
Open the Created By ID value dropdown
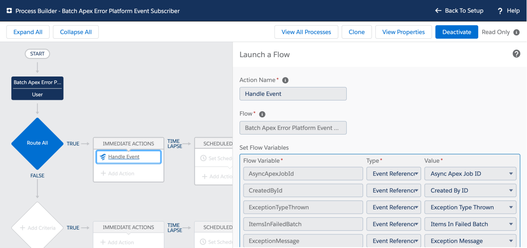pos(470,190)
